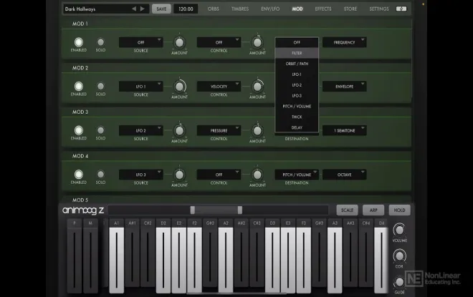
Task: Click the Volume knob
Action: 399,230
